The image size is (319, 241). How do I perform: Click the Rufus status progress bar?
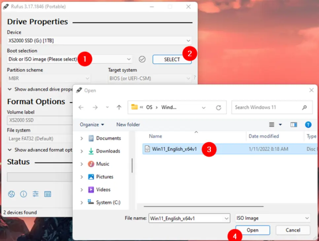pyautogui.click(x=40, y=177)
